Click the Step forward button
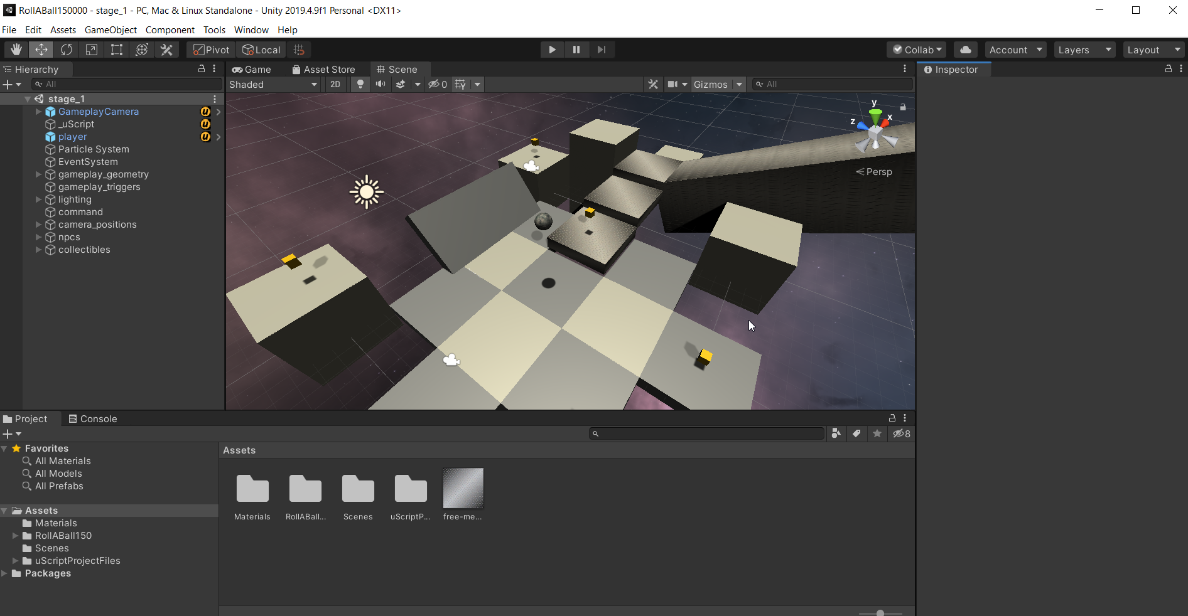The height and width of the screenshot is (616, 1188). (x=601, y=50)
